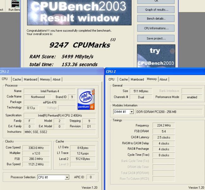Click the Instructions MMX, SSE, SSE2 field

60,132
